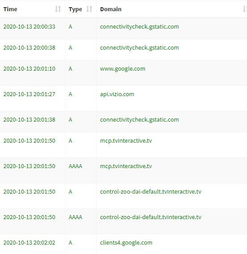
Task: Open control-zoo-dai-default.tvinteractive.tv AAAA record entry
Action: pyautogui.click(x=150, y=217)
